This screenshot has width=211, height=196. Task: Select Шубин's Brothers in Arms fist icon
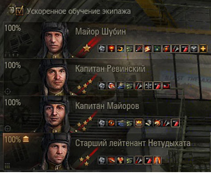[x=102, y=49]
